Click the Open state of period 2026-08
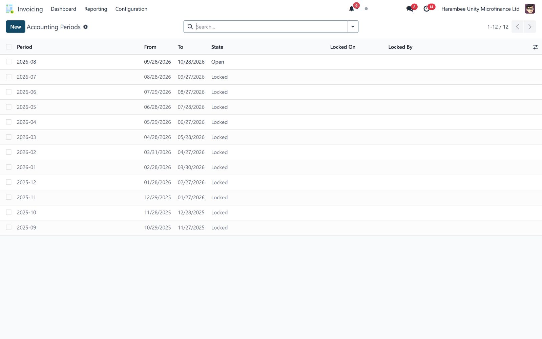542x339 pixels. click(217, 62)
